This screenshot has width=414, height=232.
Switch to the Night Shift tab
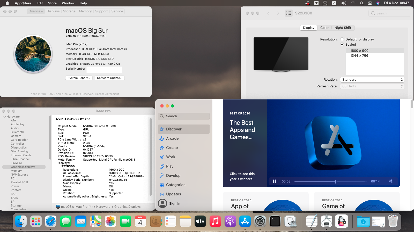(343, 28)
